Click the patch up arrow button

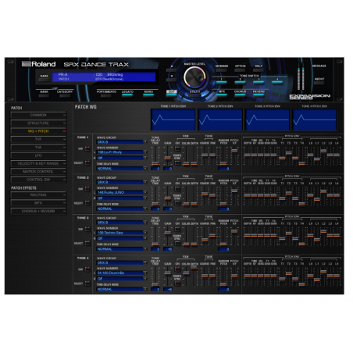(x=171, y=70)
